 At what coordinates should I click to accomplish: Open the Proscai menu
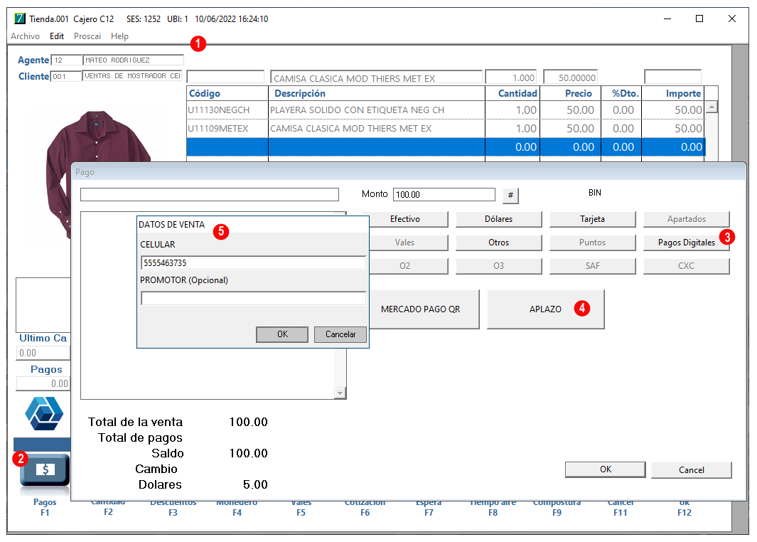coord(87,36)
